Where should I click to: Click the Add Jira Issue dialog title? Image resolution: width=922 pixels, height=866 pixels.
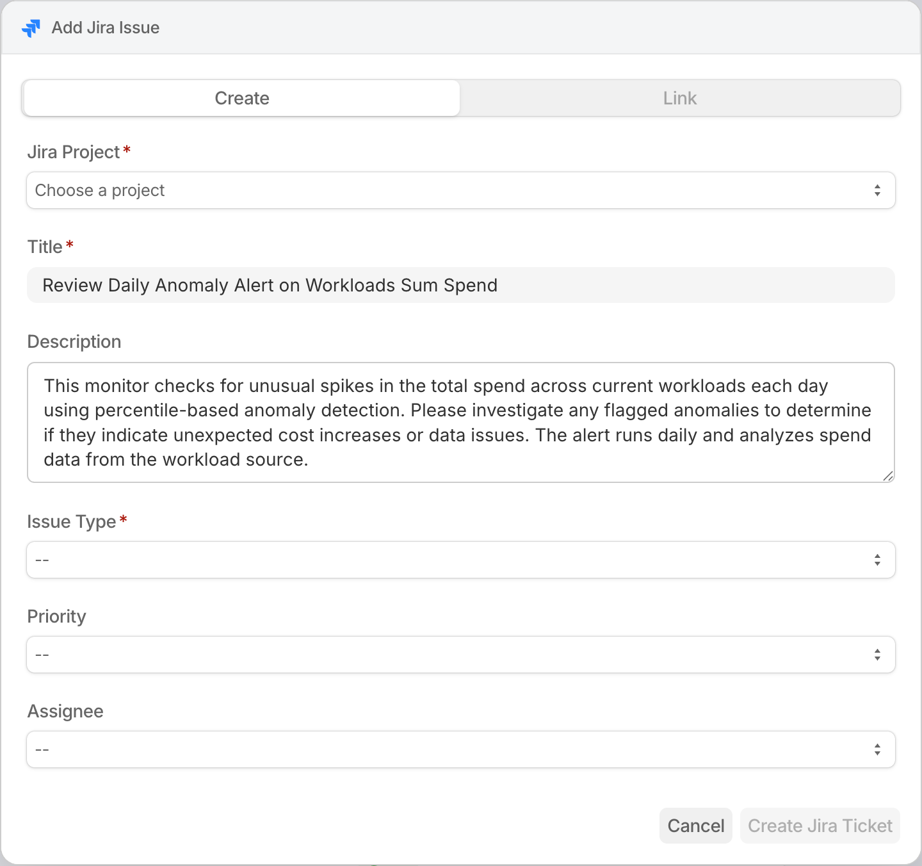point(106,28)
